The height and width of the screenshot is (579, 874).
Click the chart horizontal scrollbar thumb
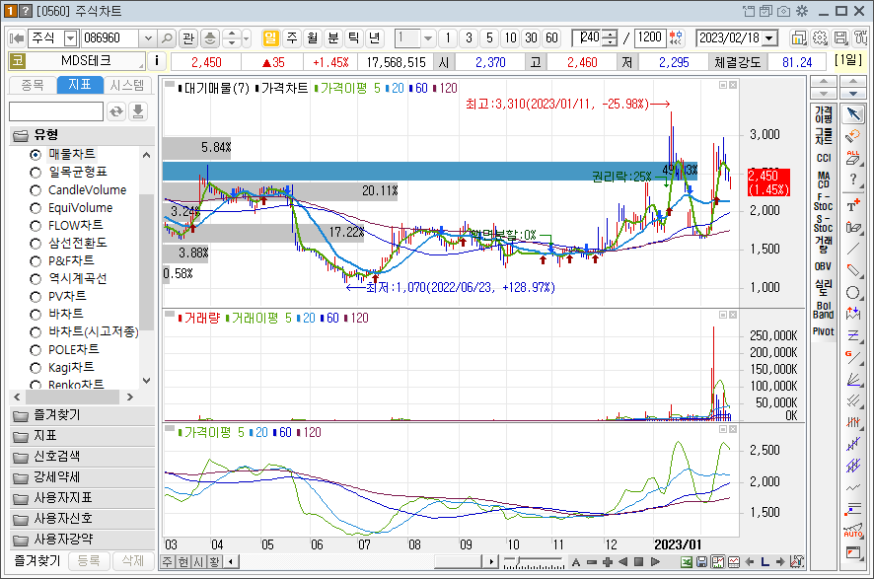pos(457,561)
